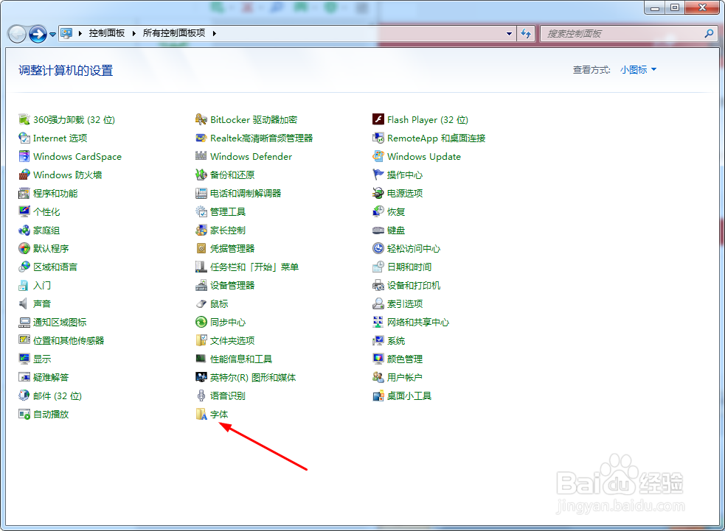
Task: Click the 键盘 icon
Action: tap(378, 230)
